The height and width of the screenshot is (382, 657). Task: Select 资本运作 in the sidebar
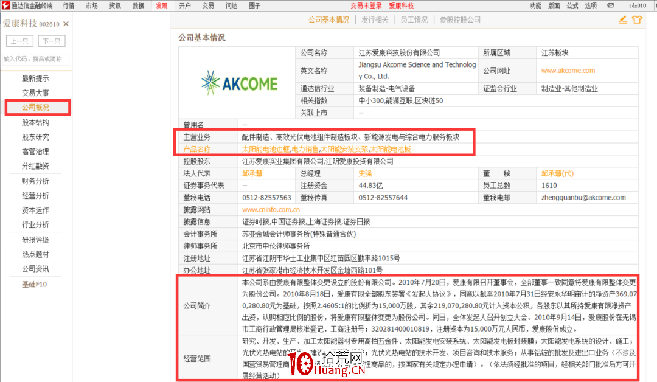pos(36,210)
